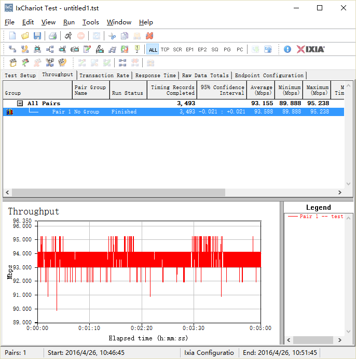Click the blue up-arrow collapse groups icon

point(268,49)
